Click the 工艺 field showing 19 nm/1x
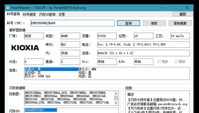 pos(180,36)
